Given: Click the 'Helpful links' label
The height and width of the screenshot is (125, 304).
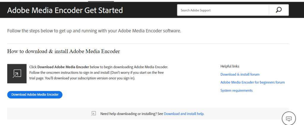Looking at the screenshot, I should pos(230,66).
